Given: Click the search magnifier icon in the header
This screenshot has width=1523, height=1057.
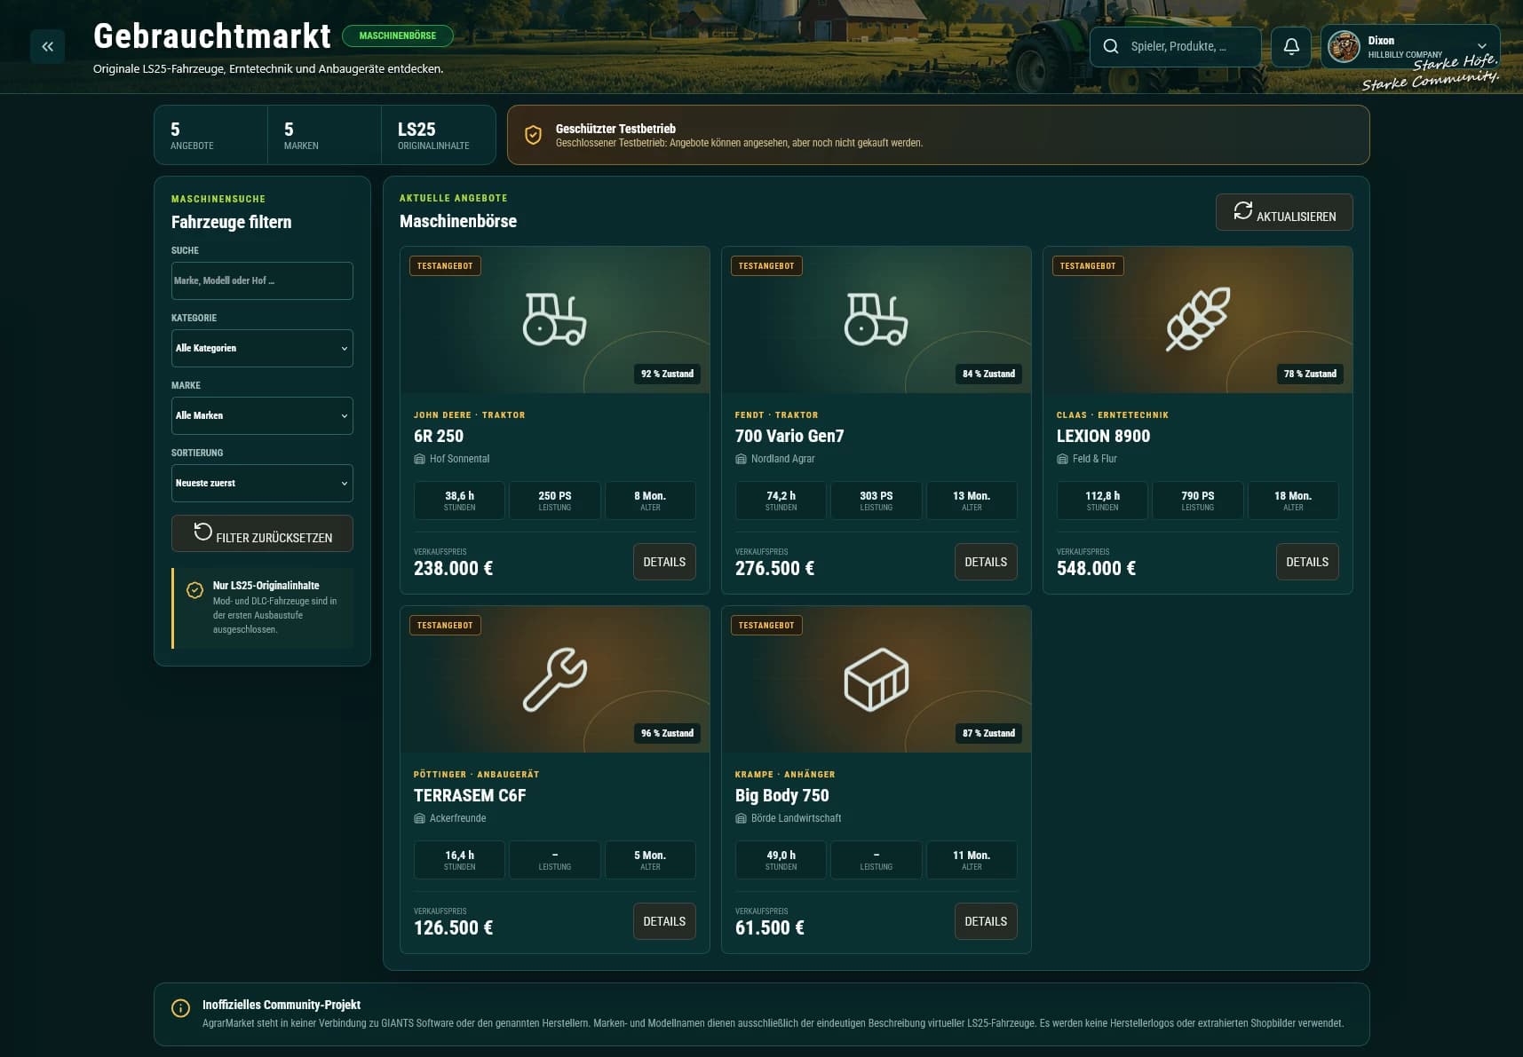Looking at the screenshot, I should click(x=1111, y=46).
